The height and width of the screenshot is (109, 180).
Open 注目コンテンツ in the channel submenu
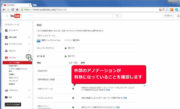tap(13, 78)
